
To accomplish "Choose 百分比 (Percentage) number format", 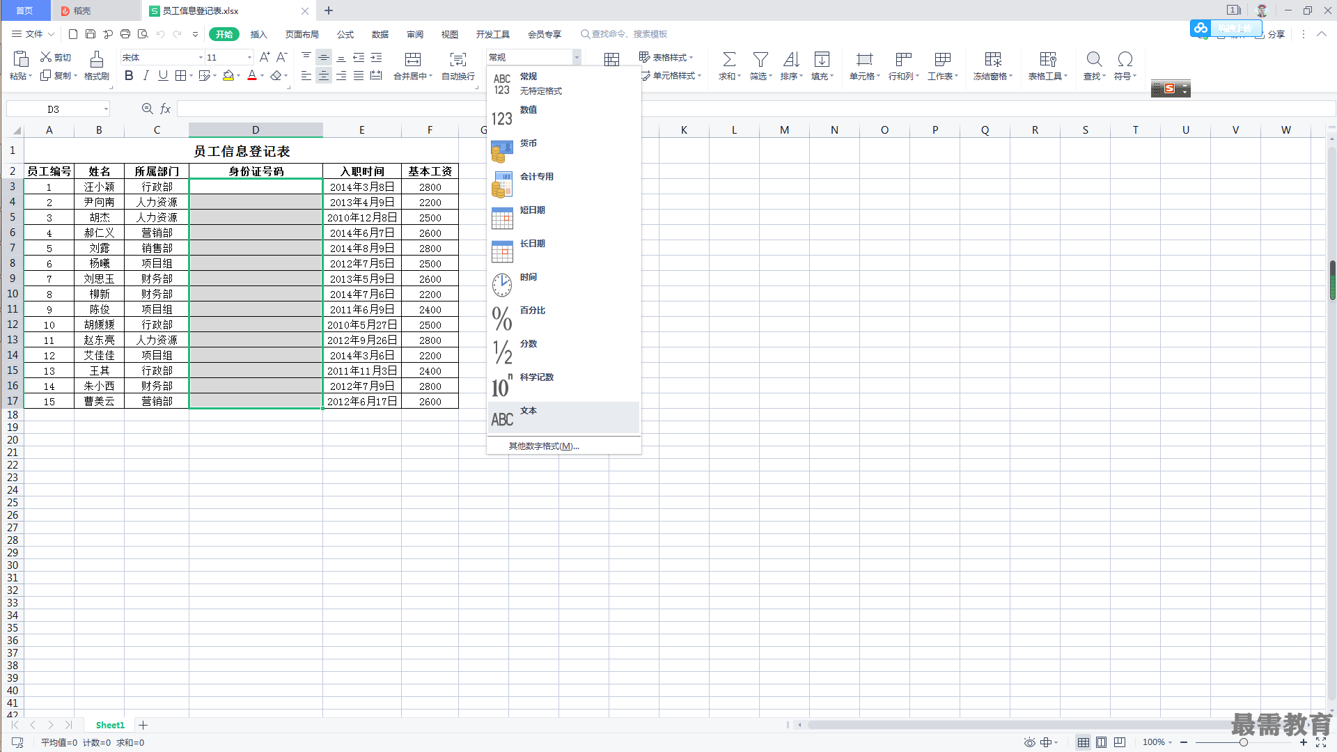I will click(x=563, y=318).
